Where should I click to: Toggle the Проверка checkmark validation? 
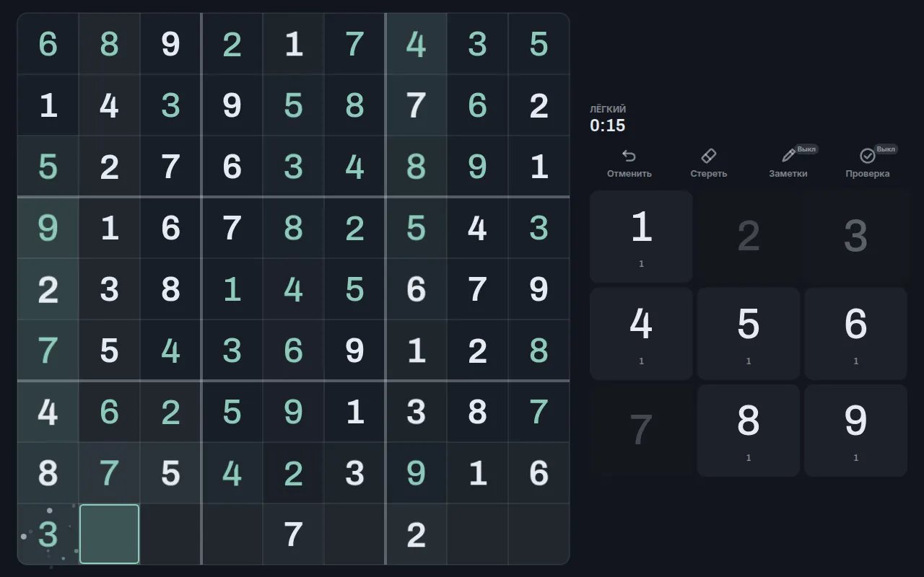click(x=868, y=156)
